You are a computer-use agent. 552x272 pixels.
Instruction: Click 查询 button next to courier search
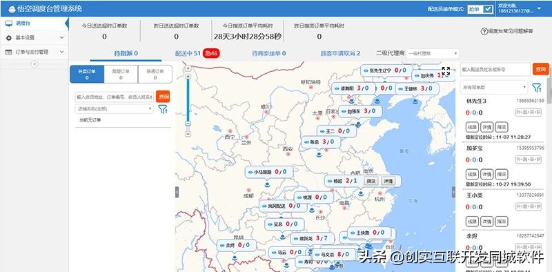click(541, 70)
